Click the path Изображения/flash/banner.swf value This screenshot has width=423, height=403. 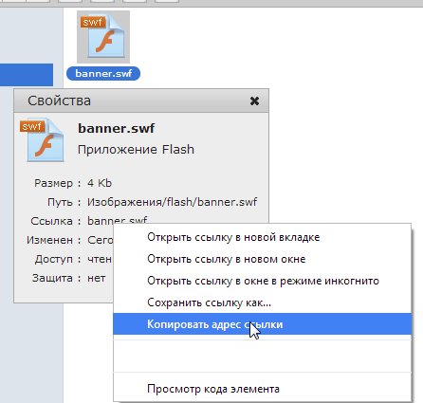point(173,202)
